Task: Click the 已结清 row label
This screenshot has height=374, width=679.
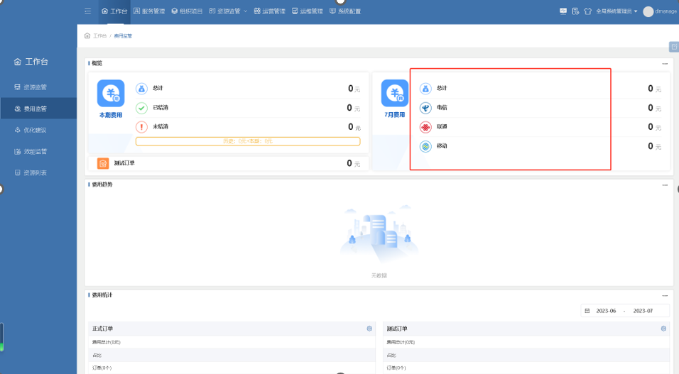Action: tap(161, 107)
